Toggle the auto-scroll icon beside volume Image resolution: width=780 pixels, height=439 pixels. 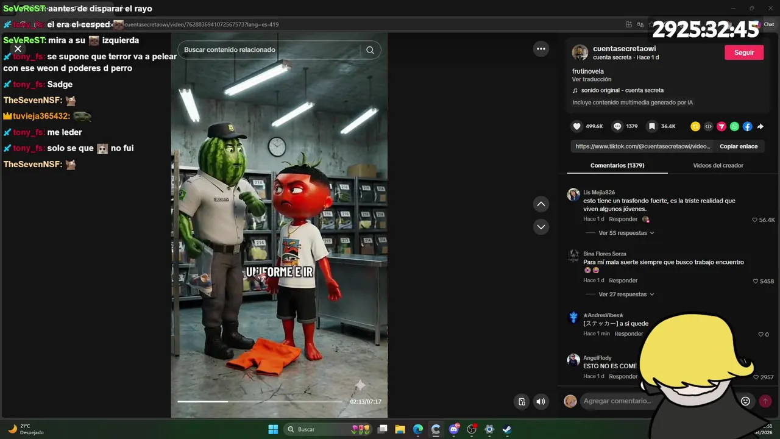tap(522, 401)
